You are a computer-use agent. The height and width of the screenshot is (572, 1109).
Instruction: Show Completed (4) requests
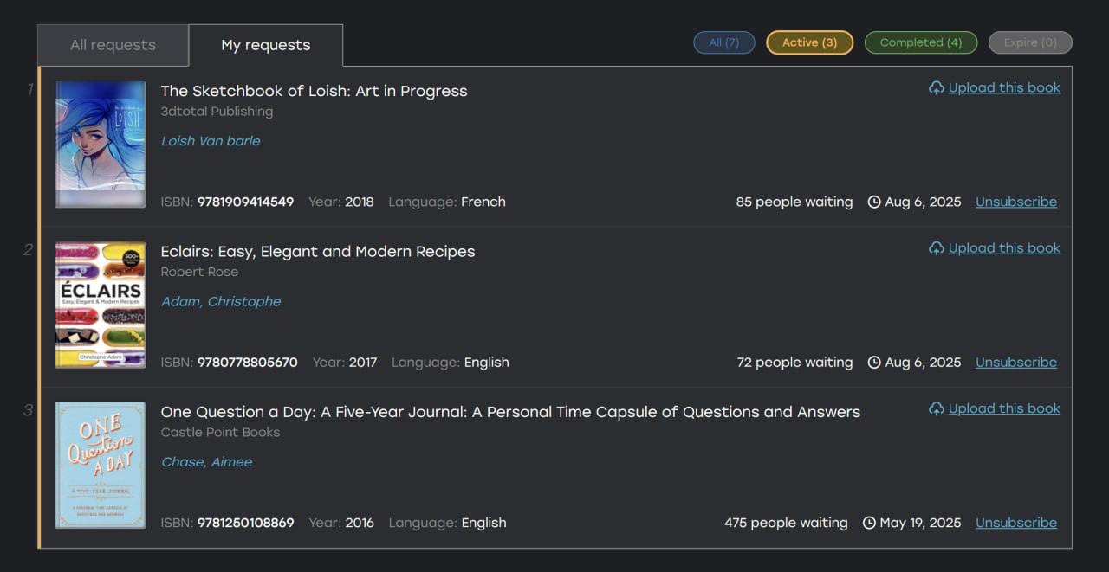921,42
